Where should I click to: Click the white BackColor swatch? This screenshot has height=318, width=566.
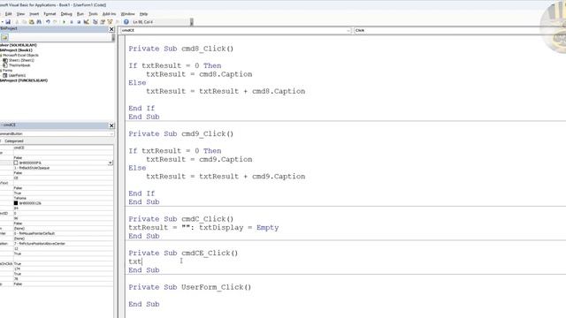click(16, 163)
